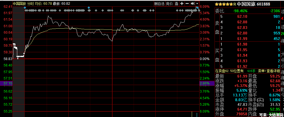Click 删自选 to remove from watchlist
This screenshot has height=117, width=284.
point(160,4)
